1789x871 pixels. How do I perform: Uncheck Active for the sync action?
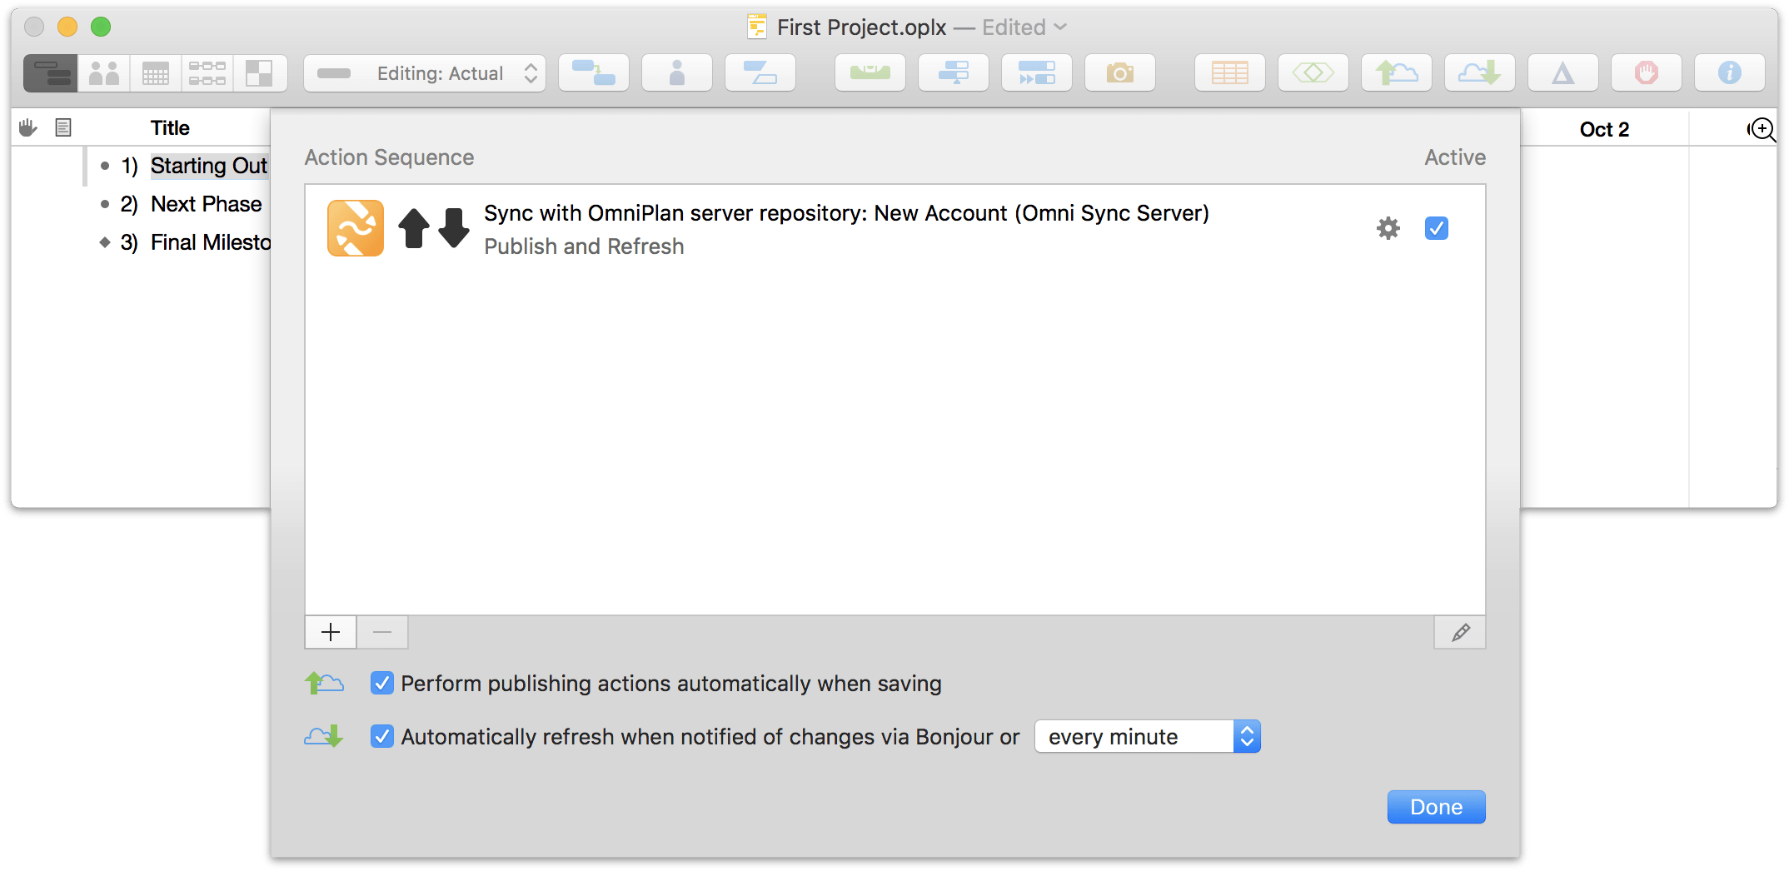1437,228
